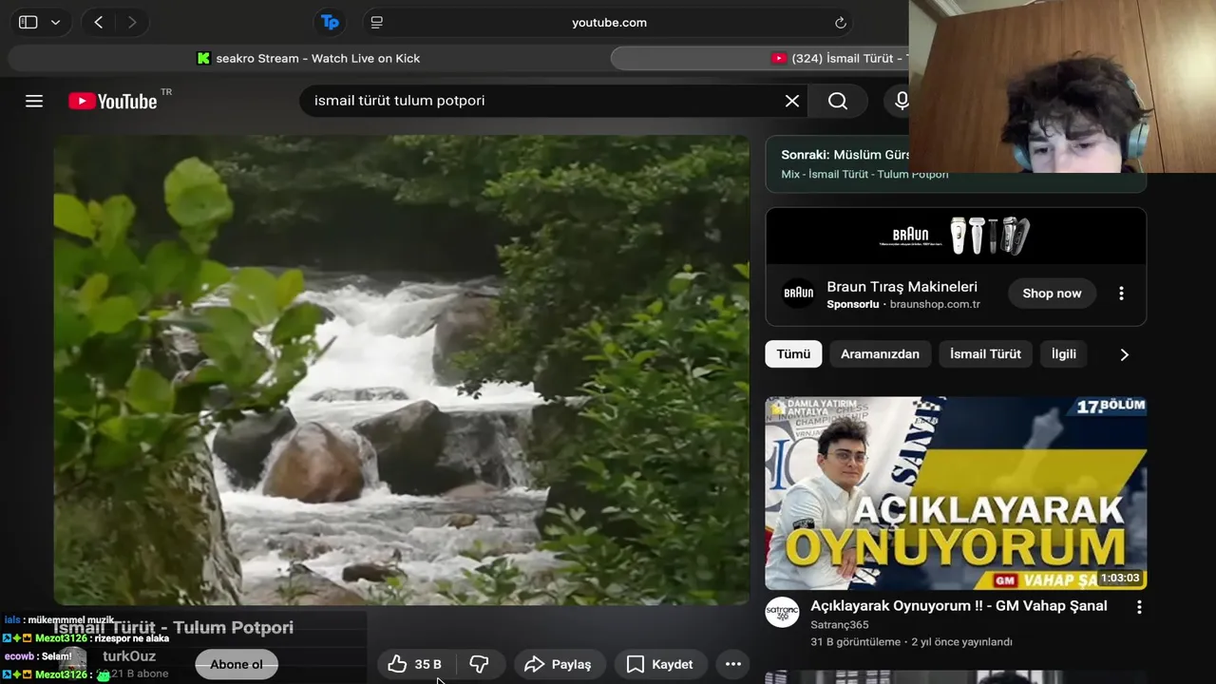Screen dimensions: 1216x684
Task: Select the İsmail Türüt filter chip
Action: pyautogui.click(x=985, y=353)
